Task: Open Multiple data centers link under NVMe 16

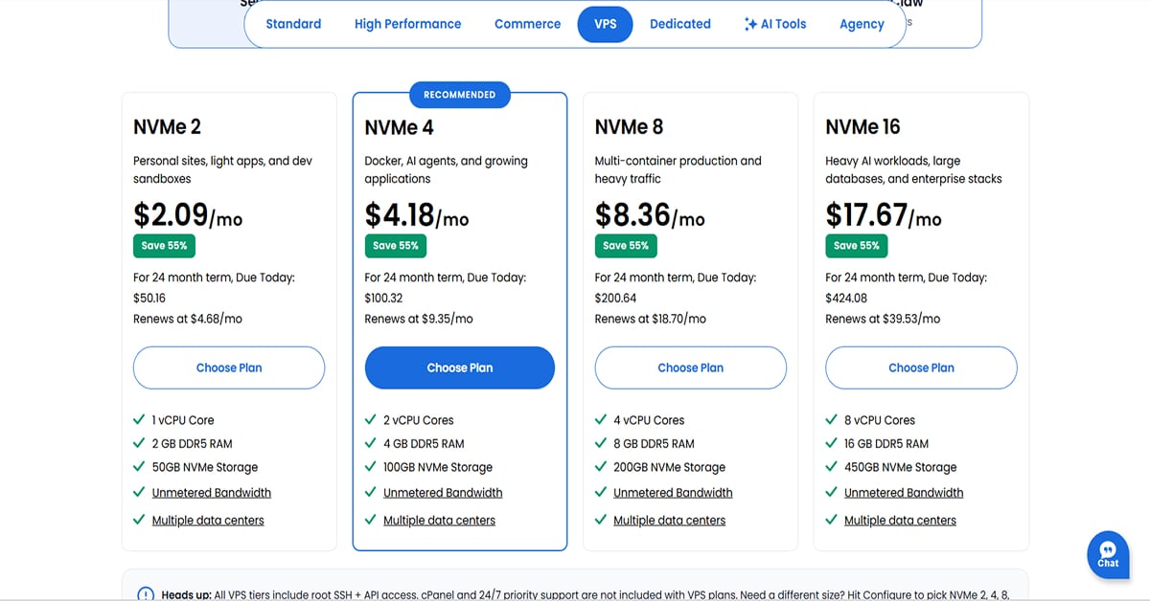Action: tap(900, 521)
